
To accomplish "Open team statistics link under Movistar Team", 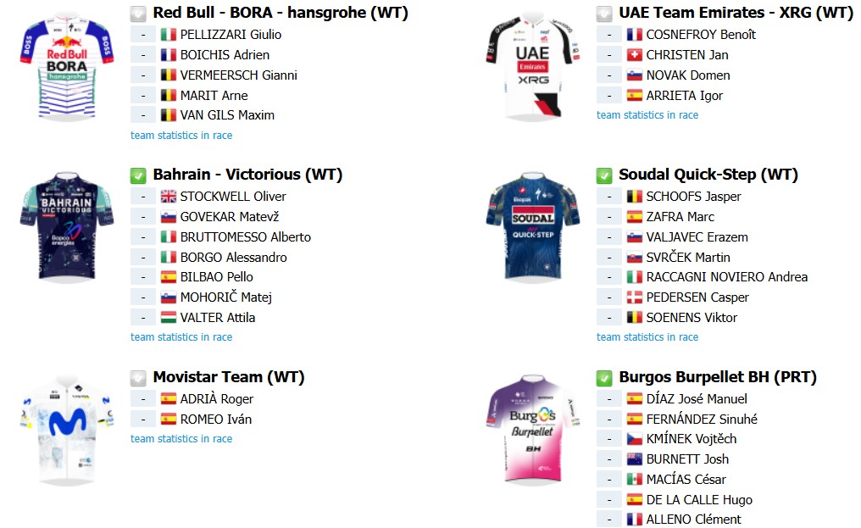I will pyautogui.click(x=181, y=438).
